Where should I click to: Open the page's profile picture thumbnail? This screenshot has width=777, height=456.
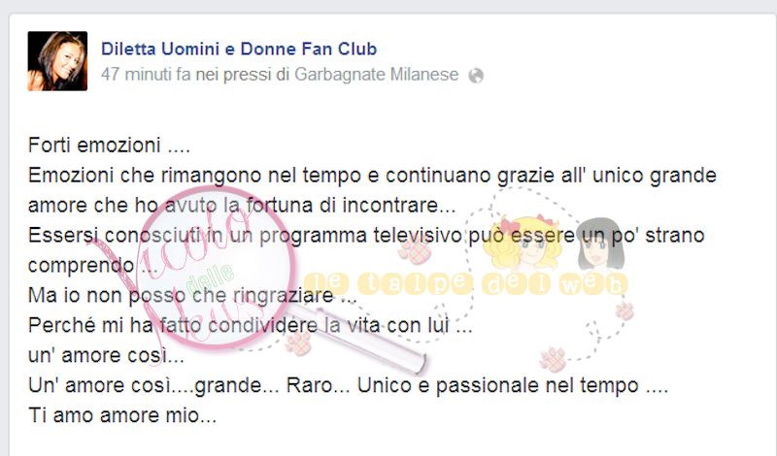pos(57,61)
